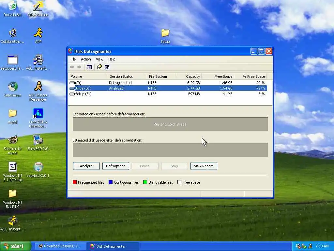The image size is (334, 251).
Task: Select the (C:) volume row
Action: point(168,83)
